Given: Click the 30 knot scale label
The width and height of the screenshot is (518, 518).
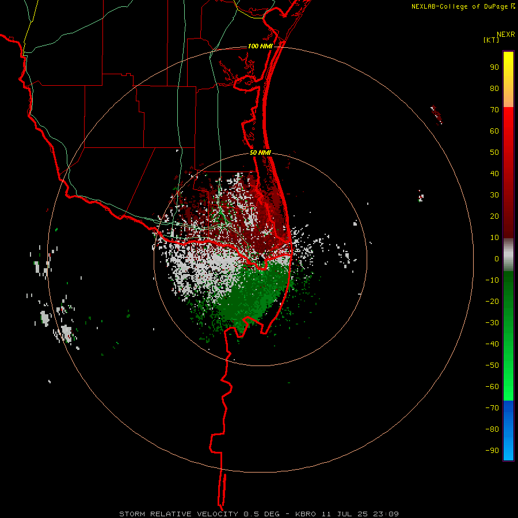Looking at the screenshot, I should tap(494, 195).
